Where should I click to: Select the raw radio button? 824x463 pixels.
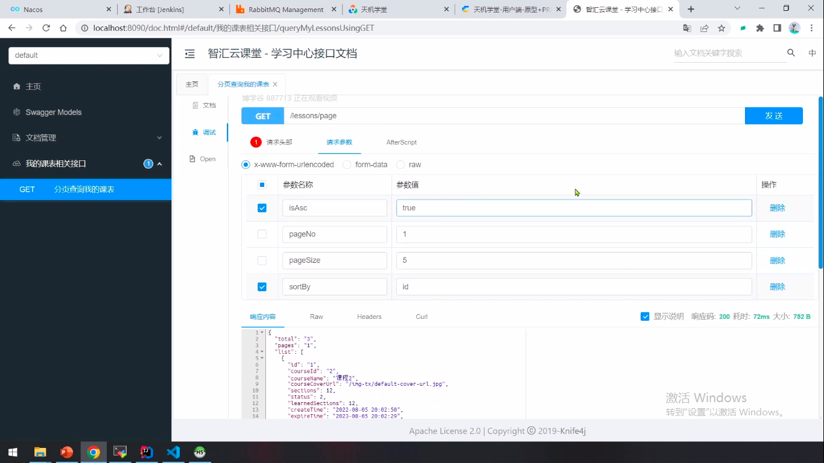[x=401, y=165]
